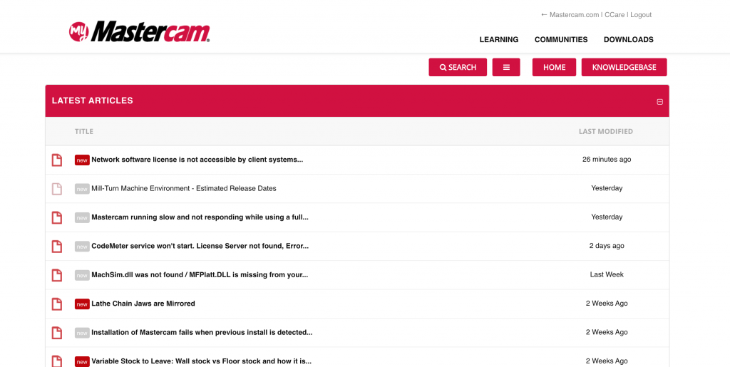Open article Installation of Mastercam fails when previous install
Image resolution: width=730 pixels, height=367 pixels.
click(x=202, y=333)
